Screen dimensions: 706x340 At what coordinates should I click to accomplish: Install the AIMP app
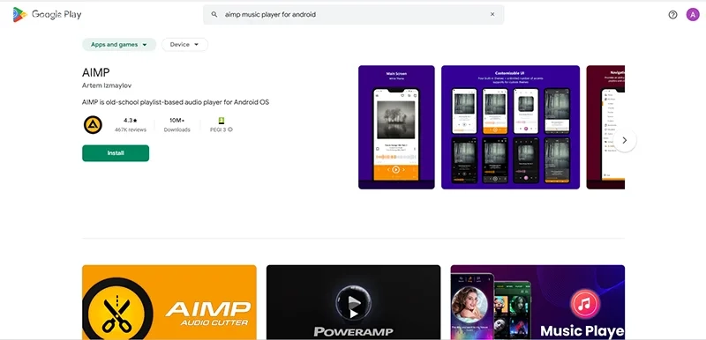pos(116,153)
